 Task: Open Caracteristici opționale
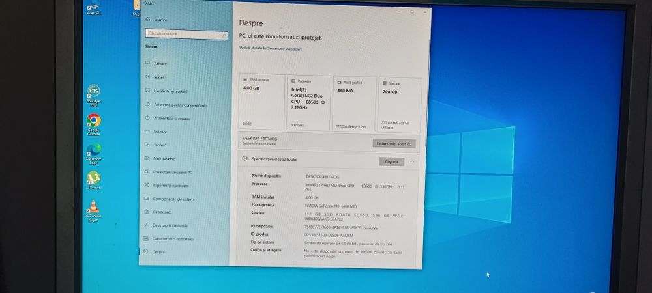[x=173, y=239]
